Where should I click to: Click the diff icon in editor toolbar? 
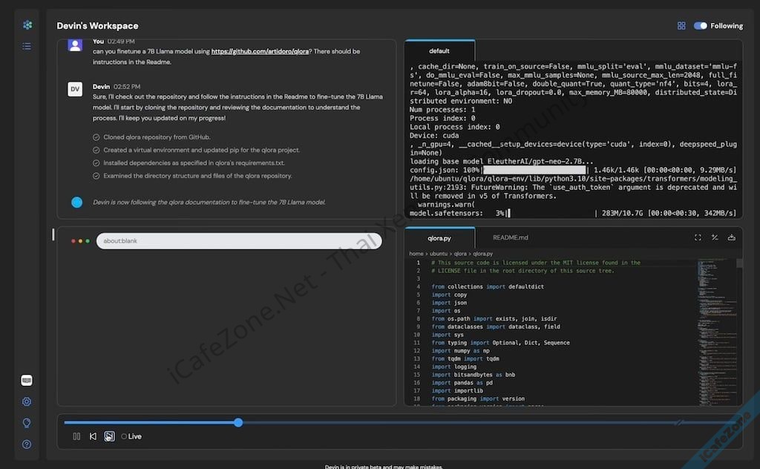[715, 237]
